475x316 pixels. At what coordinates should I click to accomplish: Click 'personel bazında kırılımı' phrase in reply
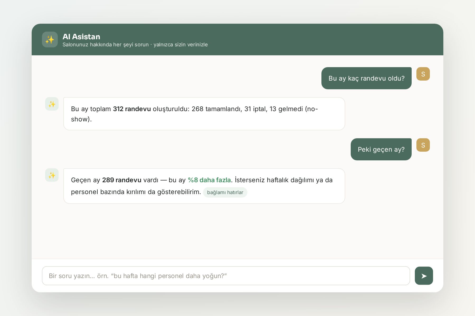pyautogui.click(x=108, y=192)
